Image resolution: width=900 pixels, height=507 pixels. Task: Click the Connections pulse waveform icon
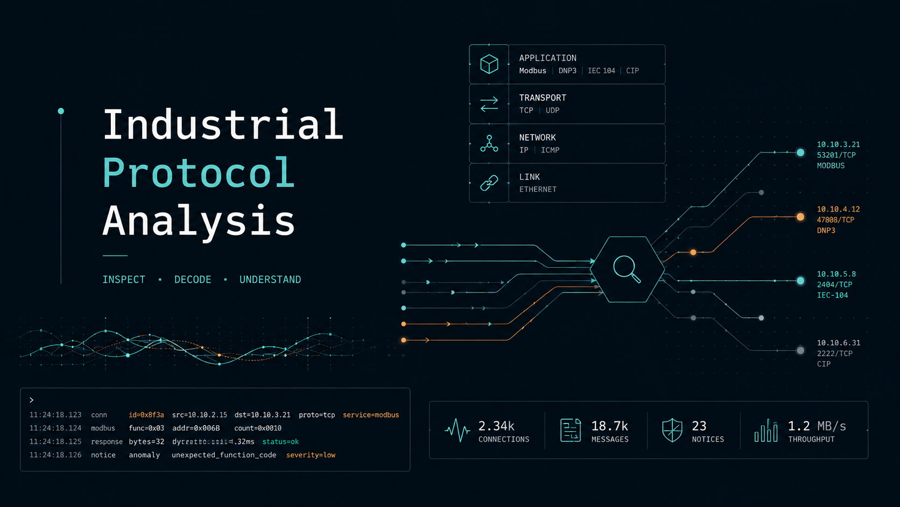coord(458,430)
